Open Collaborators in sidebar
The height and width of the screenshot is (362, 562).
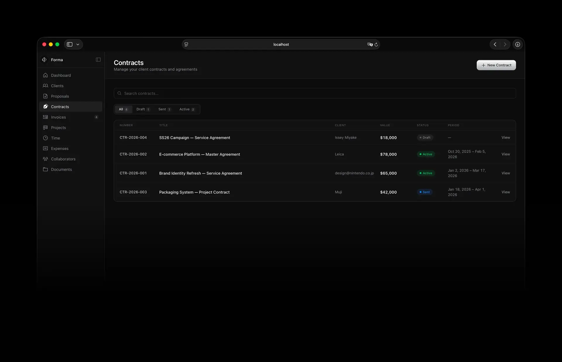coord(63,159)
